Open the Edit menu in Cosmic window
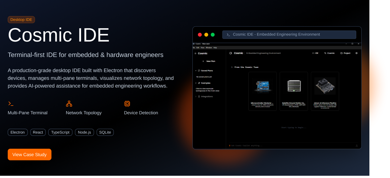The height and width of the screenshot is (178, 390). click(198, 48)
